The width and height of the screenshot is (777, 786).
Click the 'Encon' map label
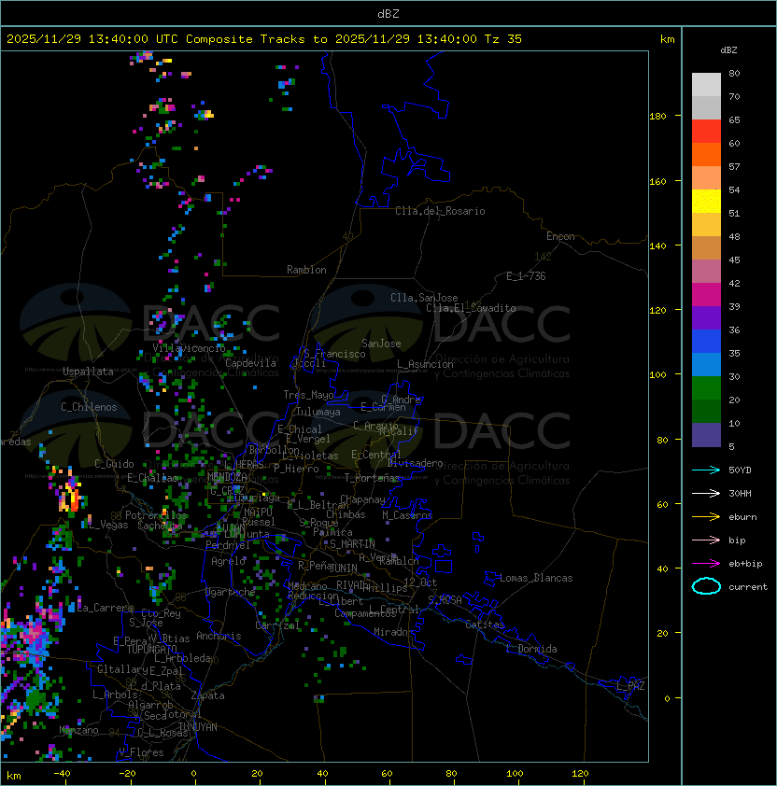point(560,236)
